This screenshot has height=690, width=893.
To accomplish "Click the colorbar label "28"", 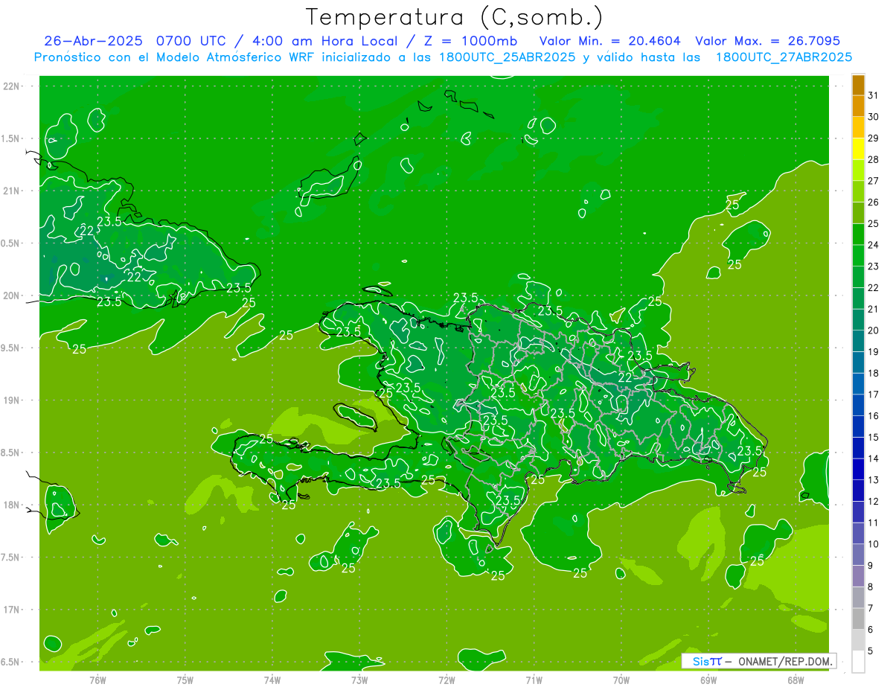I will pyautogui.click(x=873, y=159).
